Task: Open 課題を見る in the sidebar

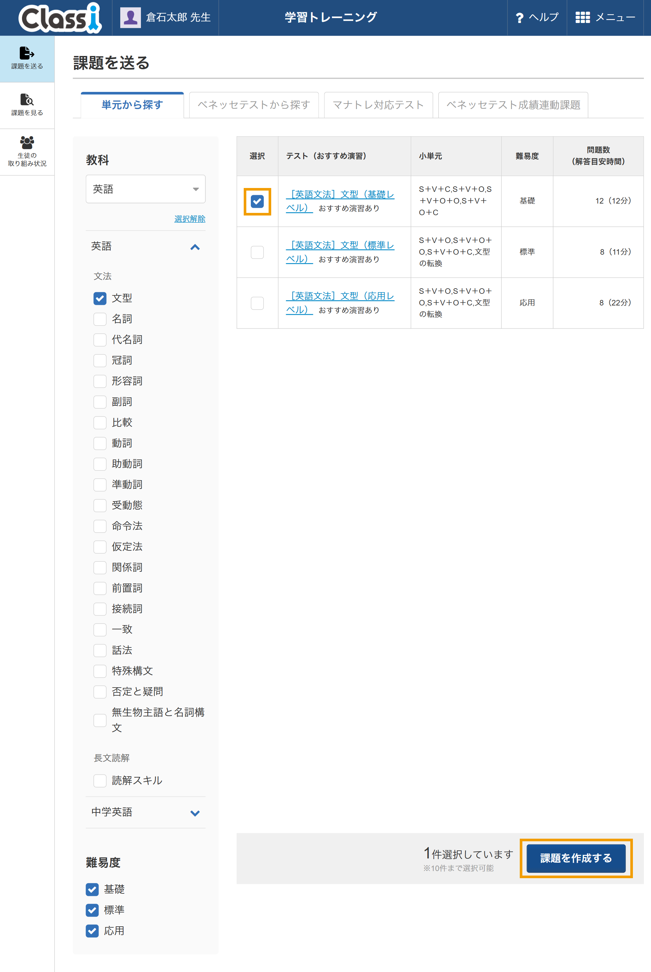Action: pyautogui.click(x=27, y=105)
